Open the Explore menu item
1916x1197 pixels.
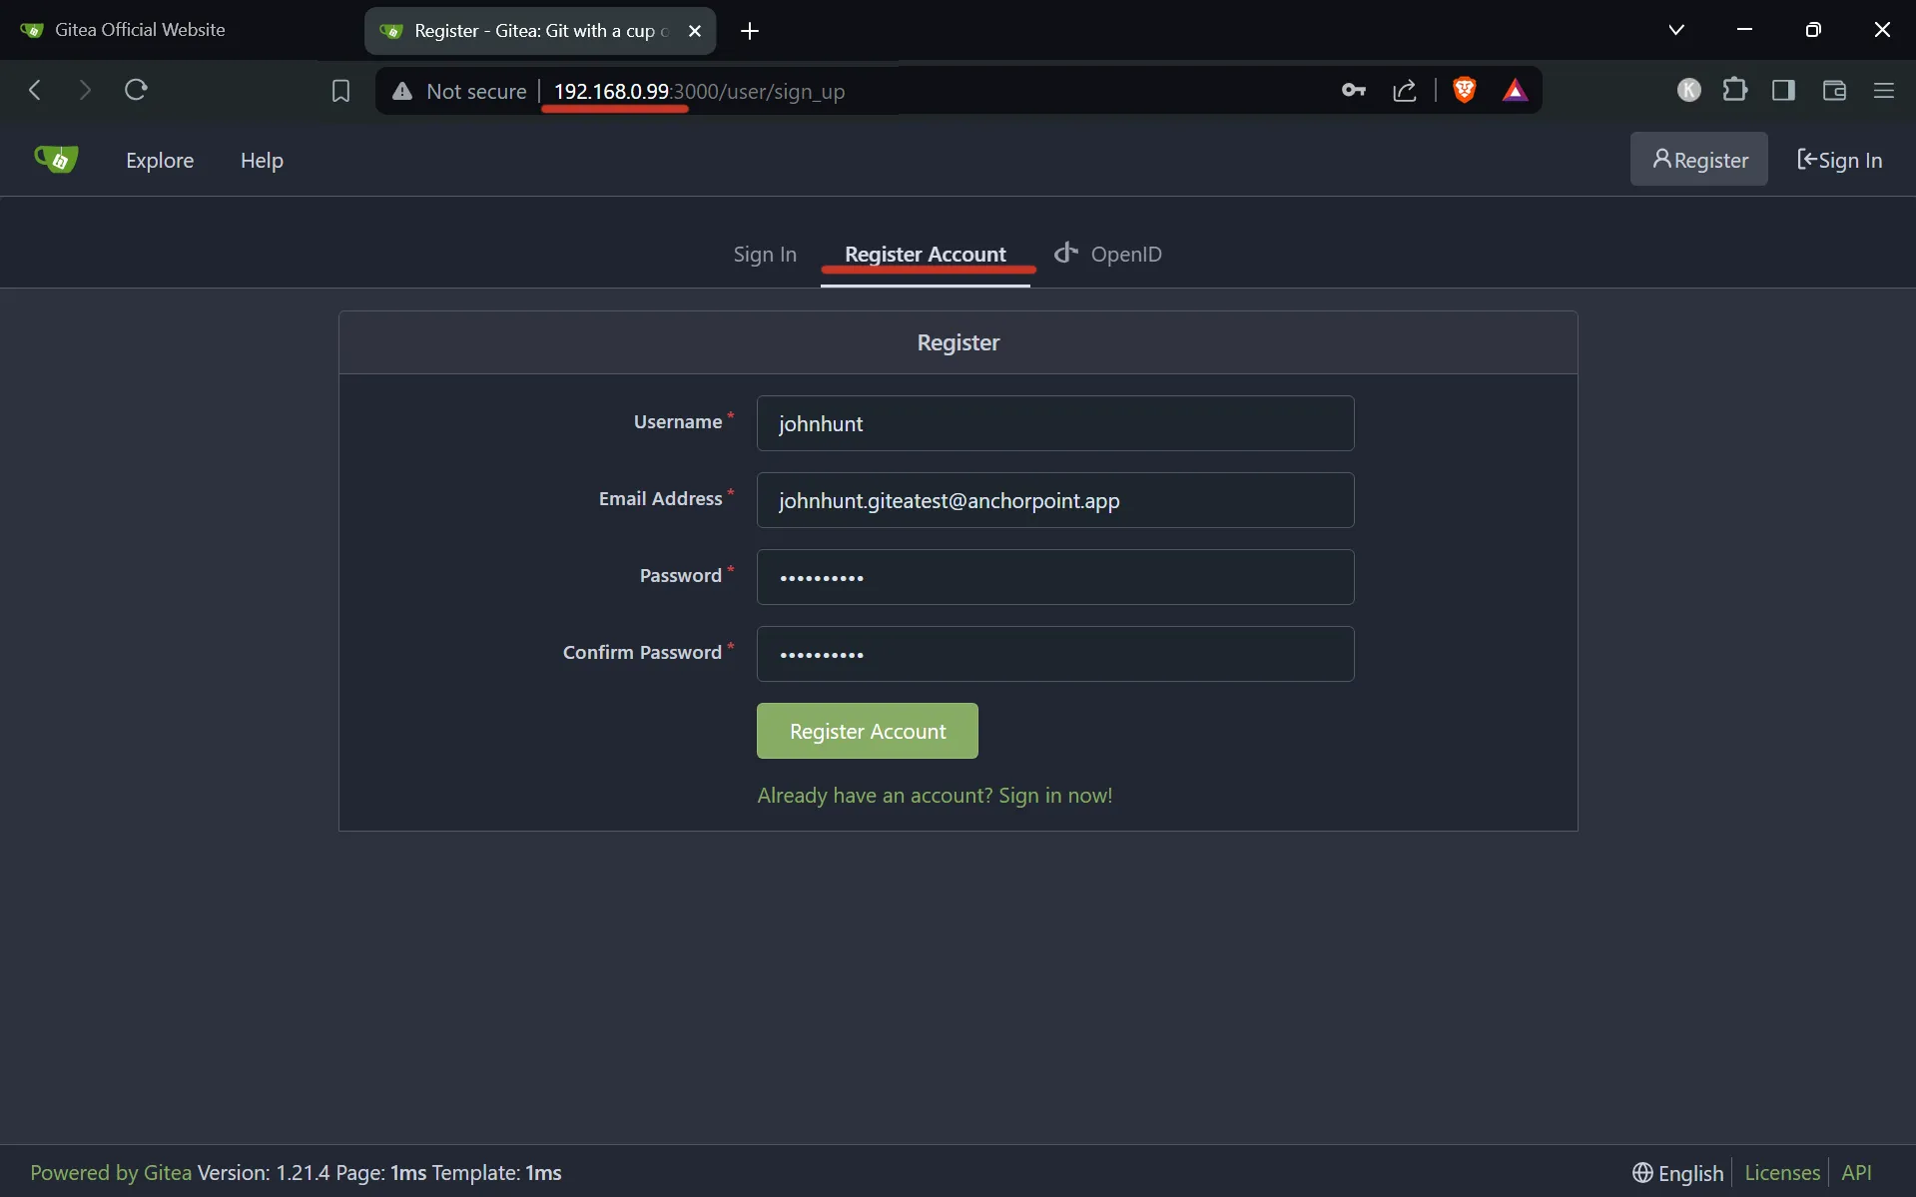point(160,159)
